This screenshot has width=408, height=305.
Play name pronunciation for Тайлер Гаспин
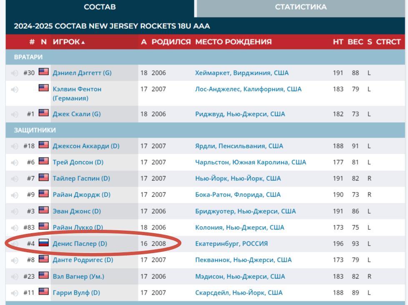click(x=15, y=179)
